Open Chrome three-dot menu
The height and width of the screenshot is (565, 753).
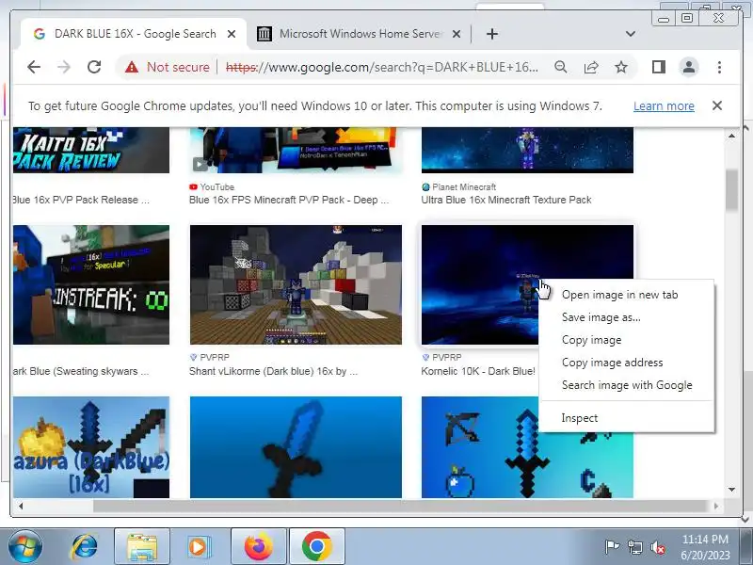pos(719,67)
